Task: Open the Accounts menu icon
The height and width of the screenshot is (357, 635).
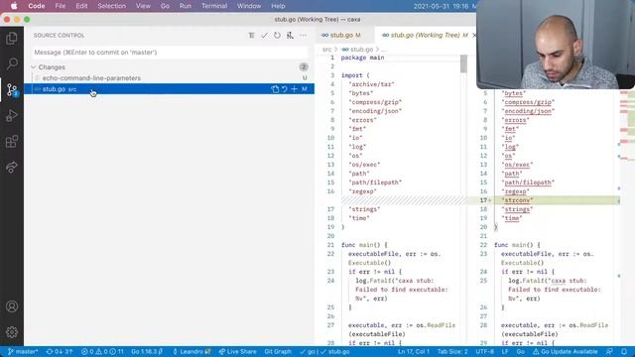Action: (12, 306)
